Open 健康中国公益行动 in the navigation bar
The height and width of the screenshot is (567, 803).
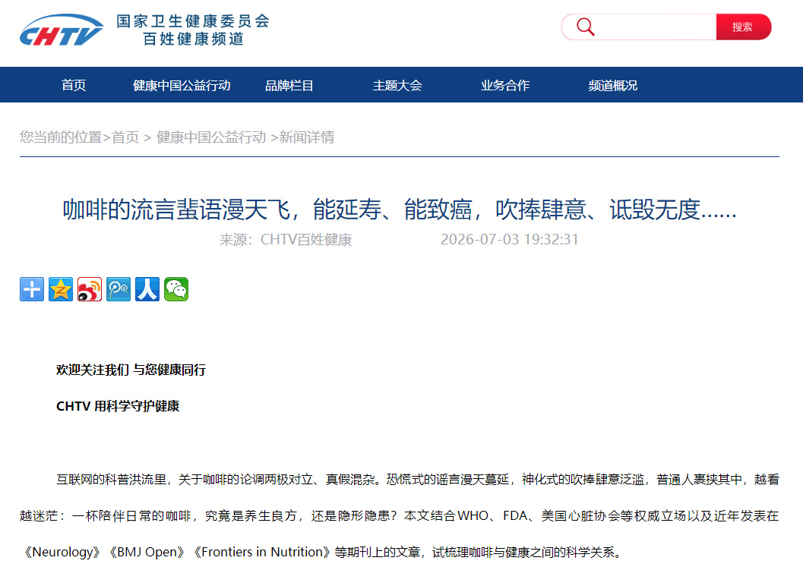point(182,86)
